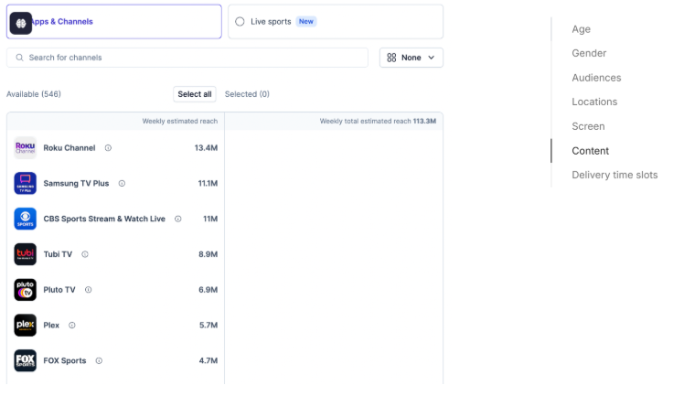Open the Content section
673x396 pixels.
[x=590, y=151]
